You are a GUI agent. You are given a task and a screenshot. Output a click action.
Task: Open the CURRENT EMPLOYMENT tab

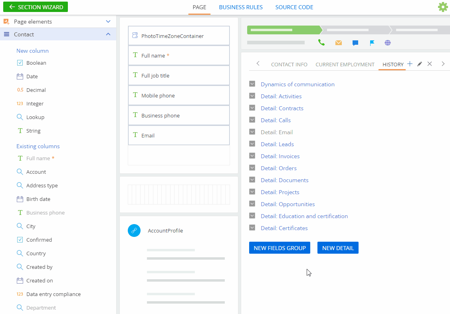(345, 64)
